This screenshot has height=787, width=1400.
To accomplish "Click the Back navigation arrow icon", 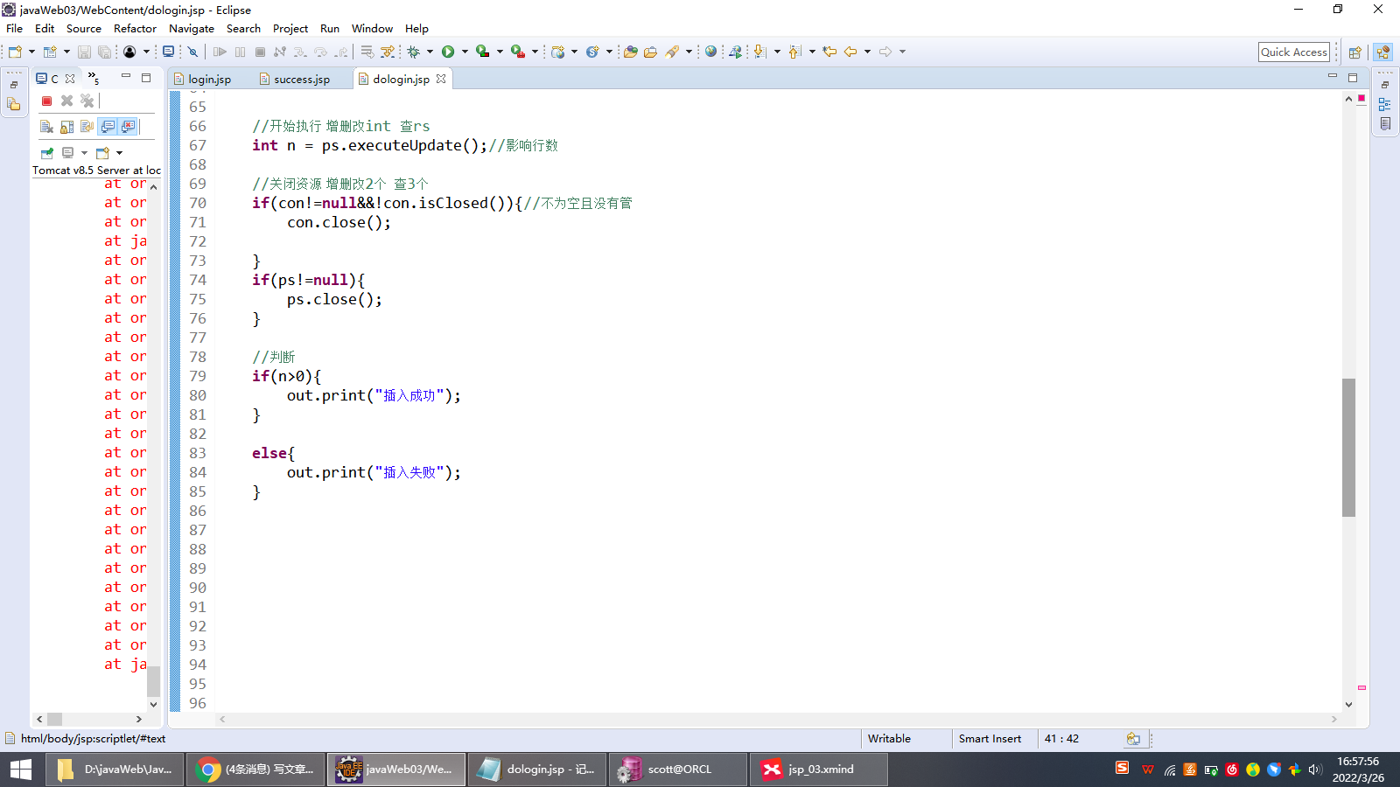I will tap(850, 52).
